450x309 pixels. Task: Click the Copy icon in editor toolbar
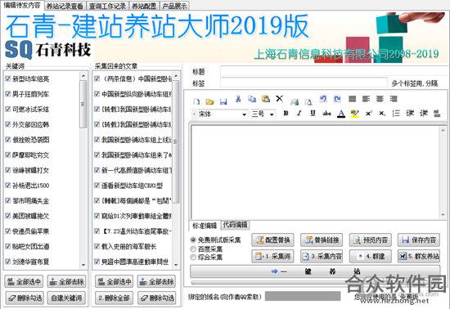pos(252,99)
